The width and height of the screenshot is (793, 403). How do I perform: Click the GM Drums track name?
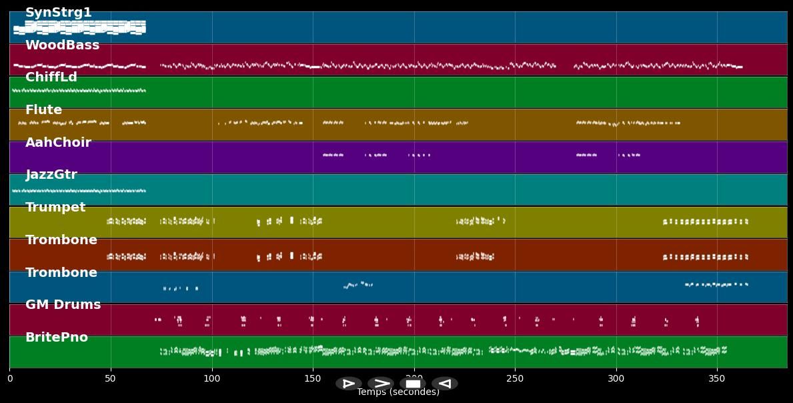[x=63, y=305]
